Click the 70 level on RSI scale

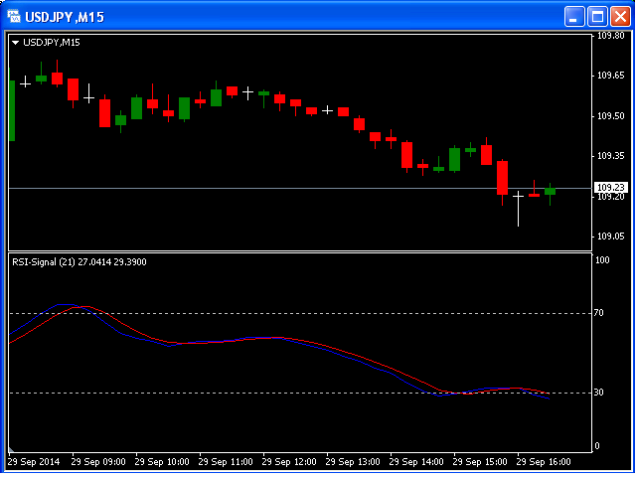(x=600, y=313)
